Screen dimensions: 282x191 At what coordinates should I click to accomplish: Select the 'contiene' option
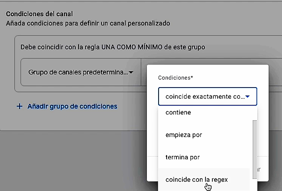(178, 112)
